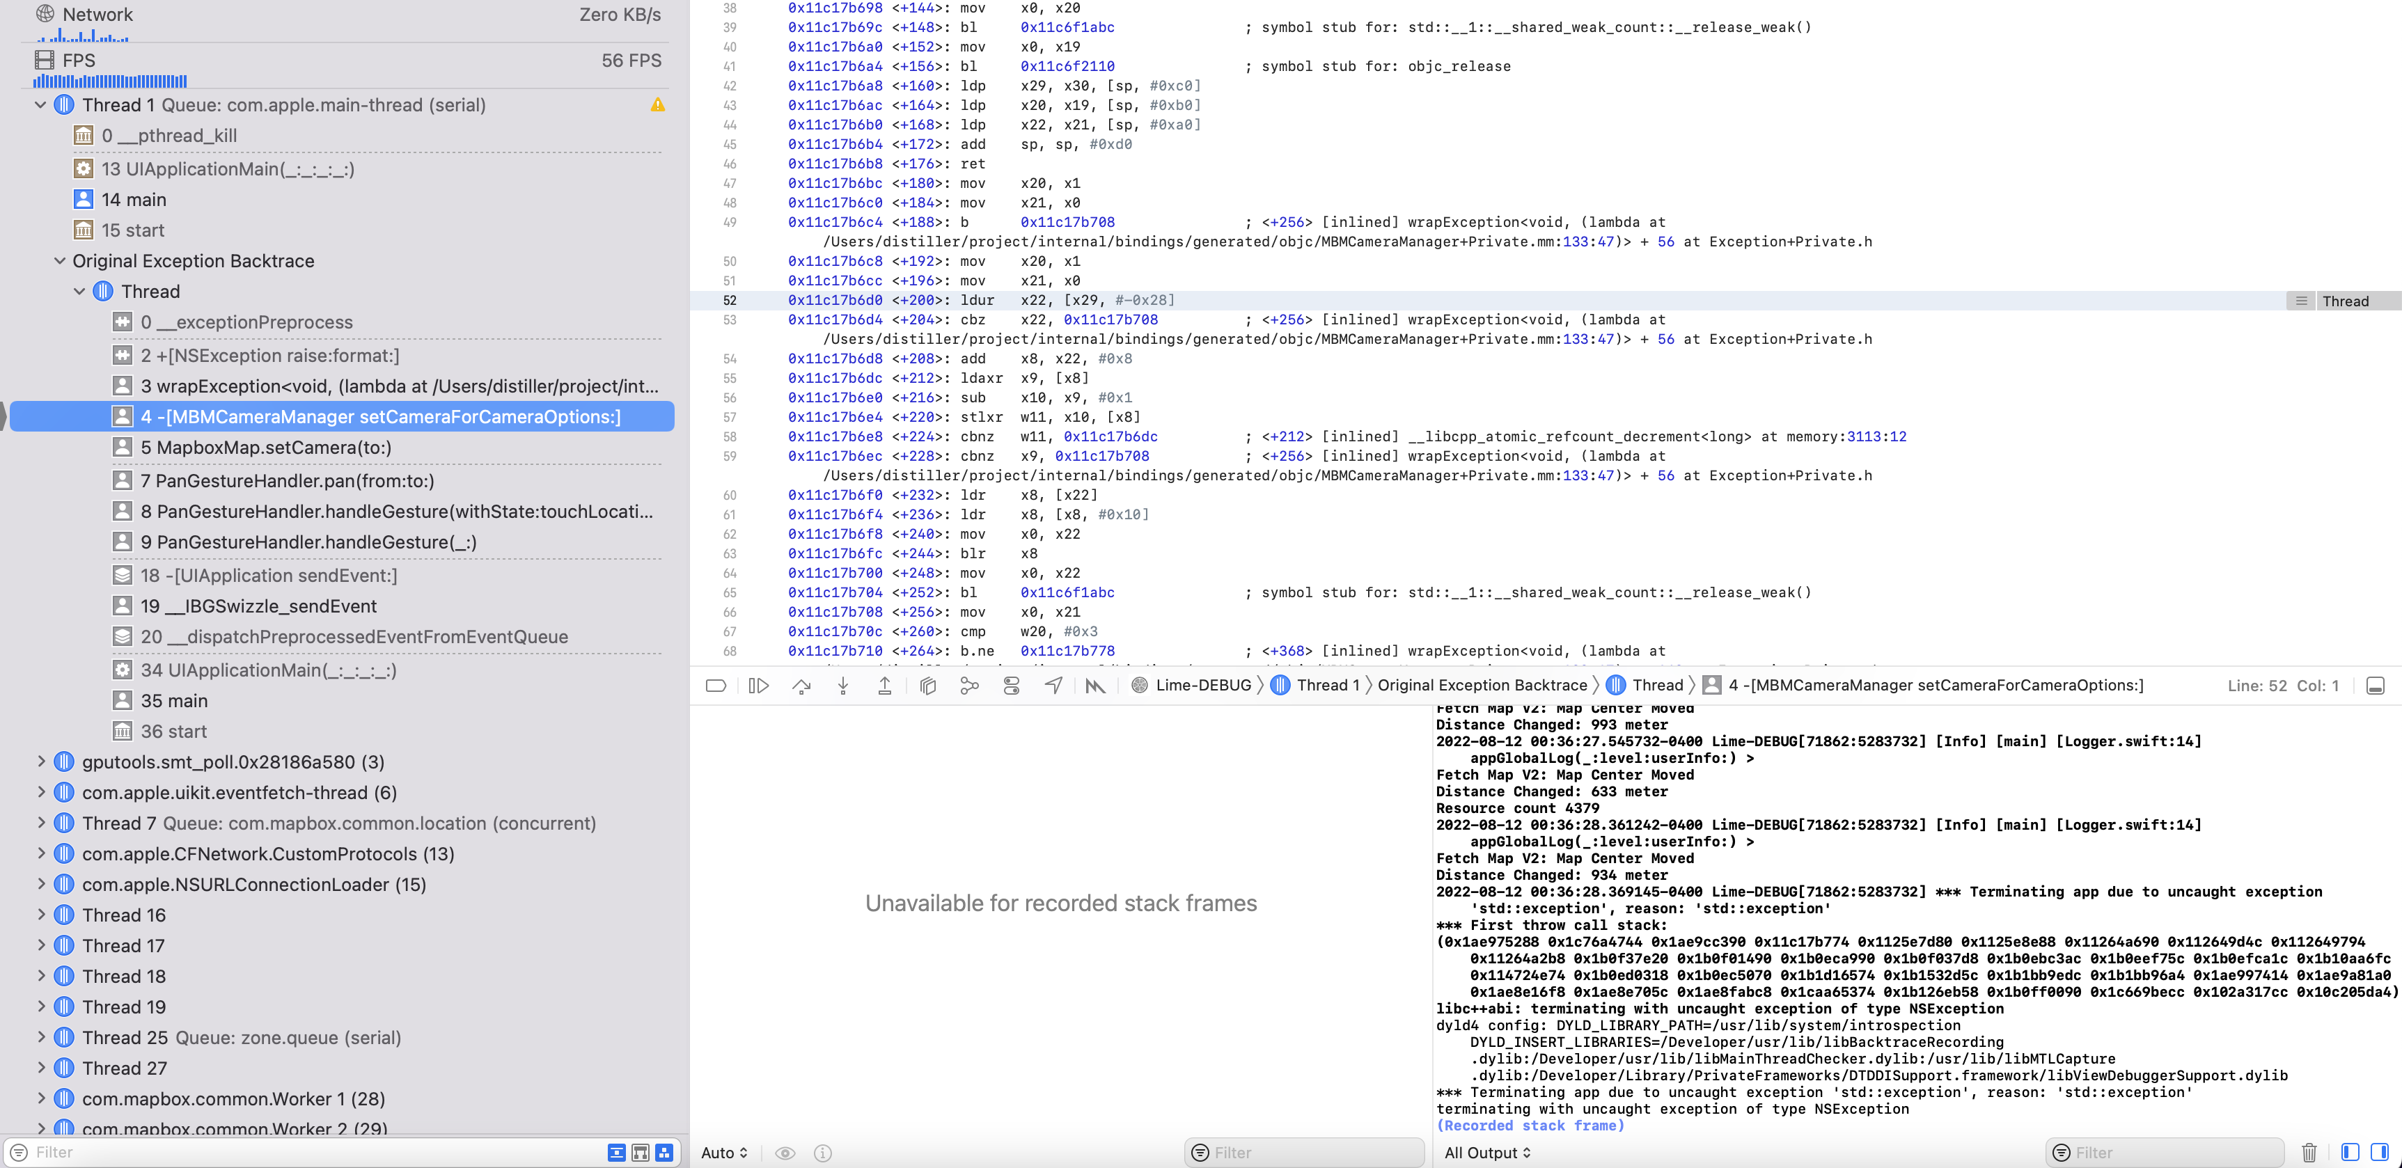The height and width of the screenshot is (1168, 2402).
Task: Step into the current function
Action: 844,685
